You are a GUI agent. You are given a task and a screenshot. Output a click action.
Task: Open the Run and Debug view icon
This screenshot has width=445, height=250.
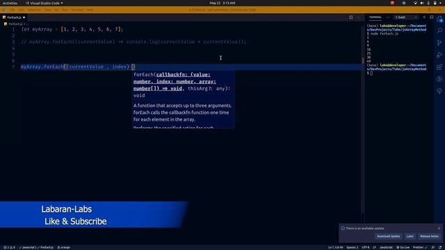tap(439, 55)
